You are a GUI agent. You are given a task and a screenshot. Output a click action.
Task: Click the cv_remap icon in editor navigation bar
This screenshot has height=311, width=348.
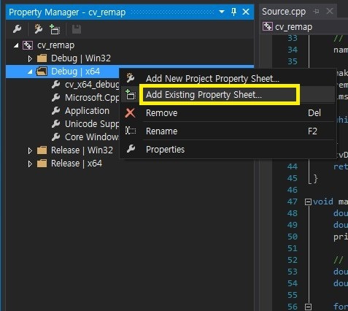tap(268, 26)
